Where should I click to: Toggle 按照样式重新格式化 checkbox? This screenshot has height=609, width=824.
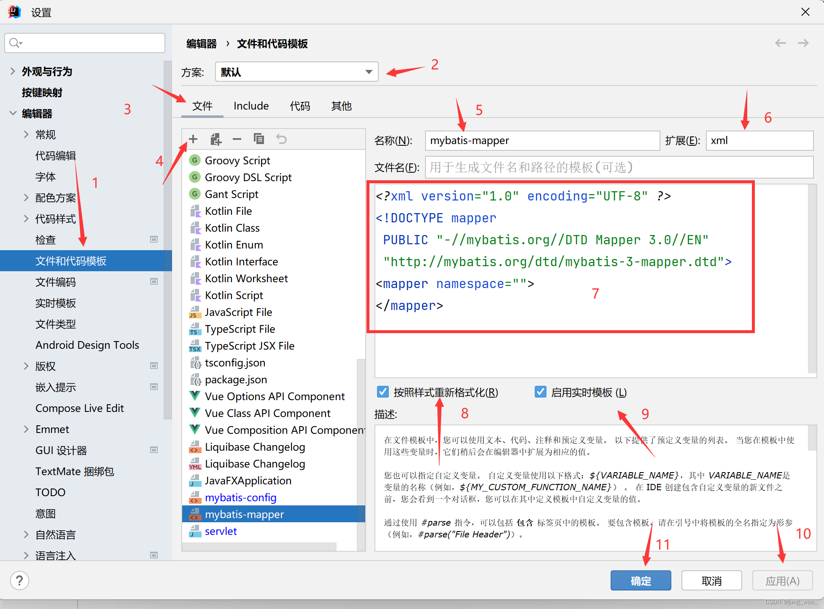pos(382,392)
